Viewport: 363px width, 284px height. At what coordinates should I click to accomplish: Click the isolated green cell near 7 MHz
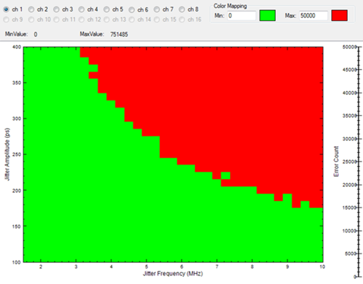pyautogui.click(x=225, y=176)
